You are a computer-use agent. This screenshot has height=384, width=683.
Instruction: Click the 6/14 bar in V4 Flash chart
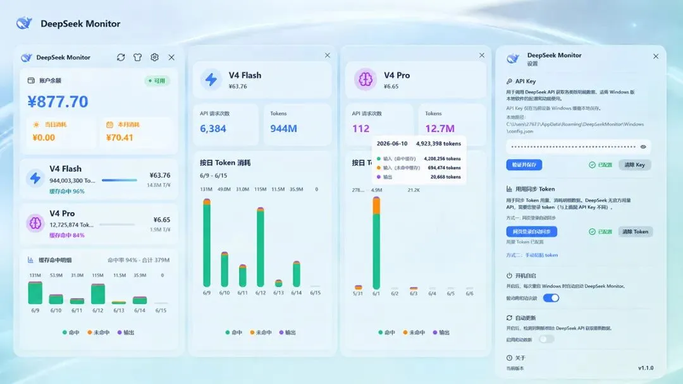pos(297,274)
